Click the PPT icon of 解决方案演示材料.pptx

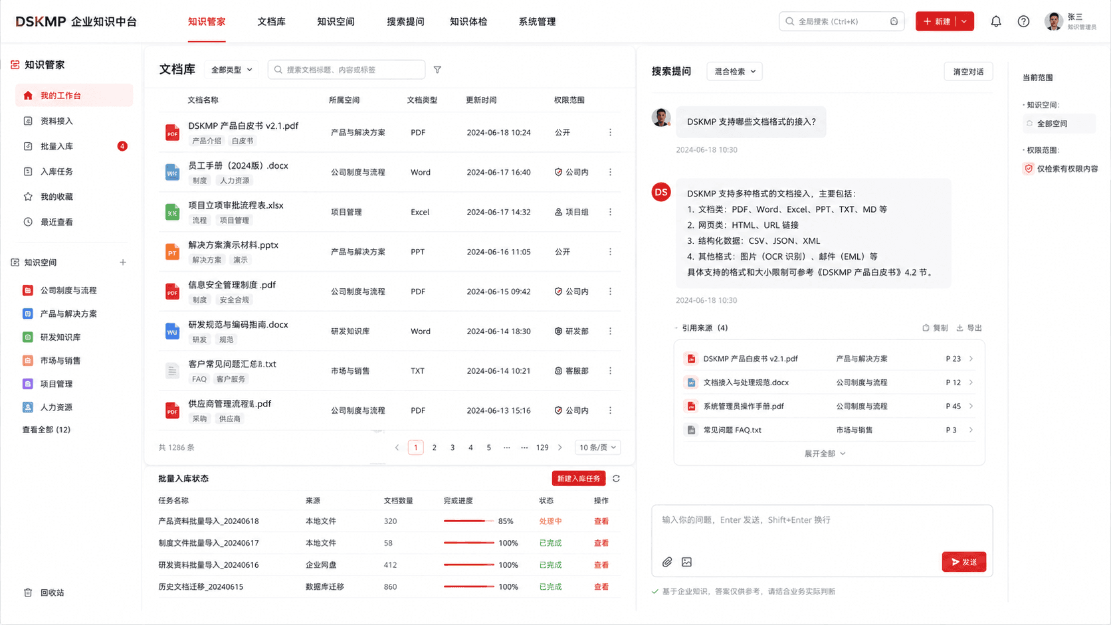(172, 252)
